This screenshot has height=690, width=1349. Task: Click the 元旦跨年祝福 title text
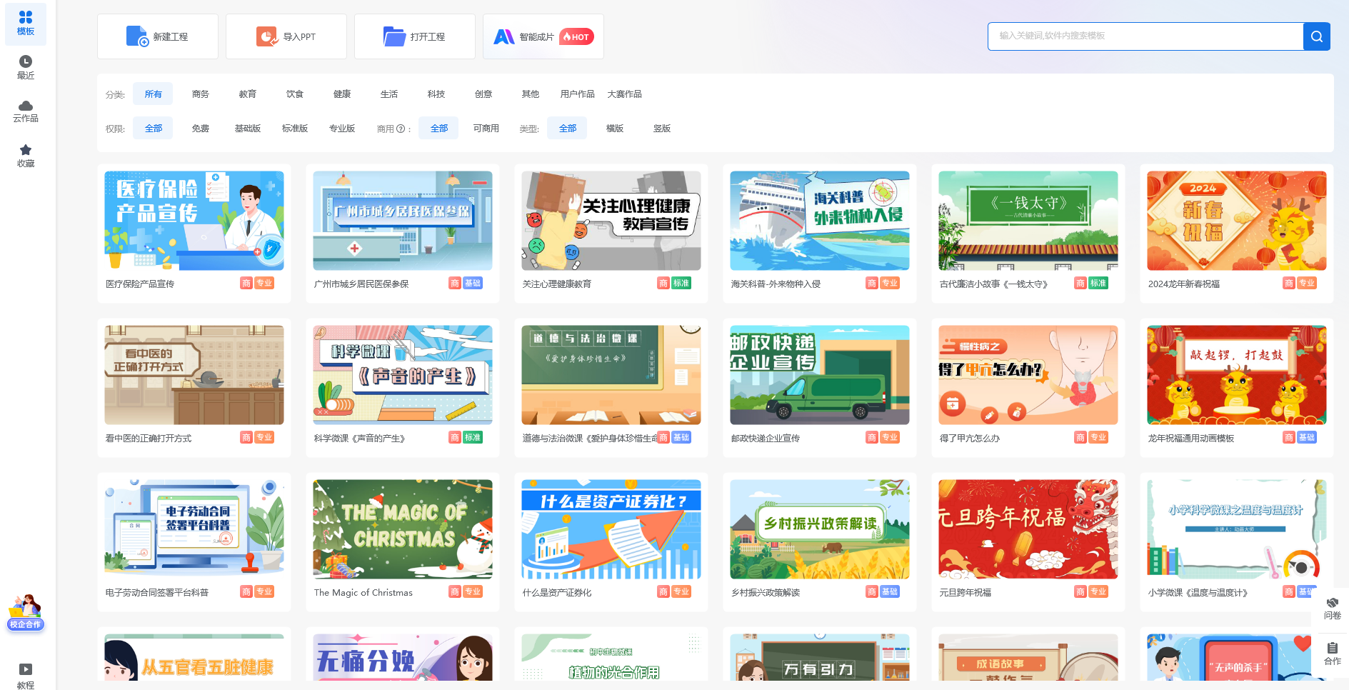tap(966, 593)
